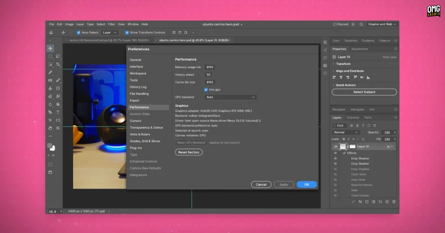Click the Home icon in options bar
This screenshot has height=233, width=445.
[51, 33]
